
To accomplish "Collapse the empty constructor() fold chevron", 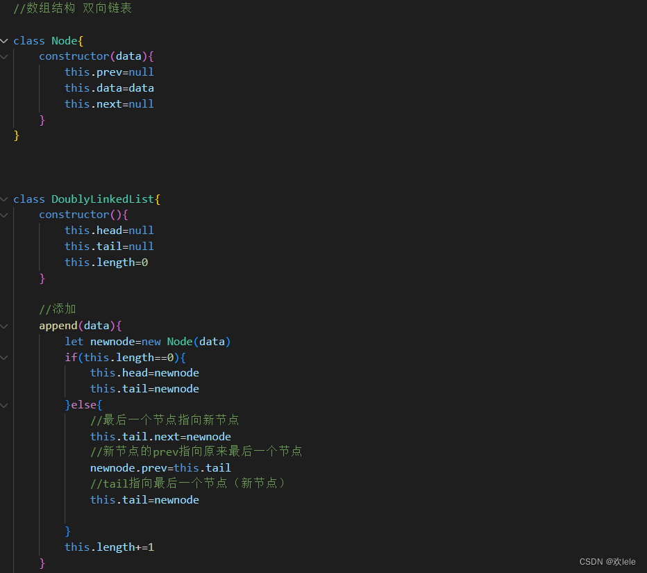I will (x=4, y=215).
